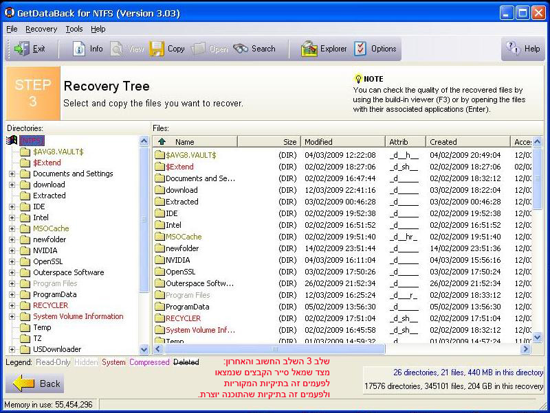Select ProgramData in directory tree

click(x=55, y=294)
